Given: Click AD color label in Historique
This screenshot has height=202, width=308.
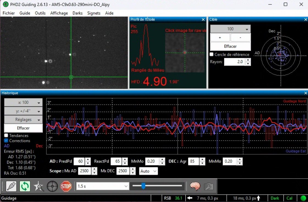Looking at the screenshot, I should (7, 146).
